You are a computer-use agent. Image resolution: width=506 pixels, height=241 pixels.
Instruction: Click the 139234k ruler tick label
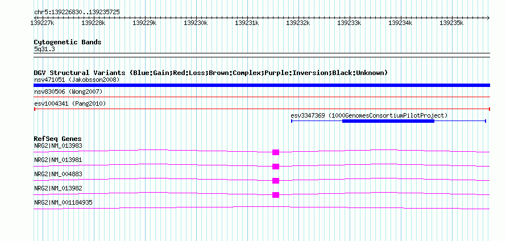coord(400,23)
